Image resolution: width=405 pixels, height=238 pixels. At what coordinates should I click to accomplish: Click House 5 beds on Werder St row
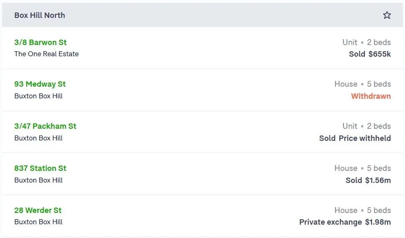coord(363,210)
